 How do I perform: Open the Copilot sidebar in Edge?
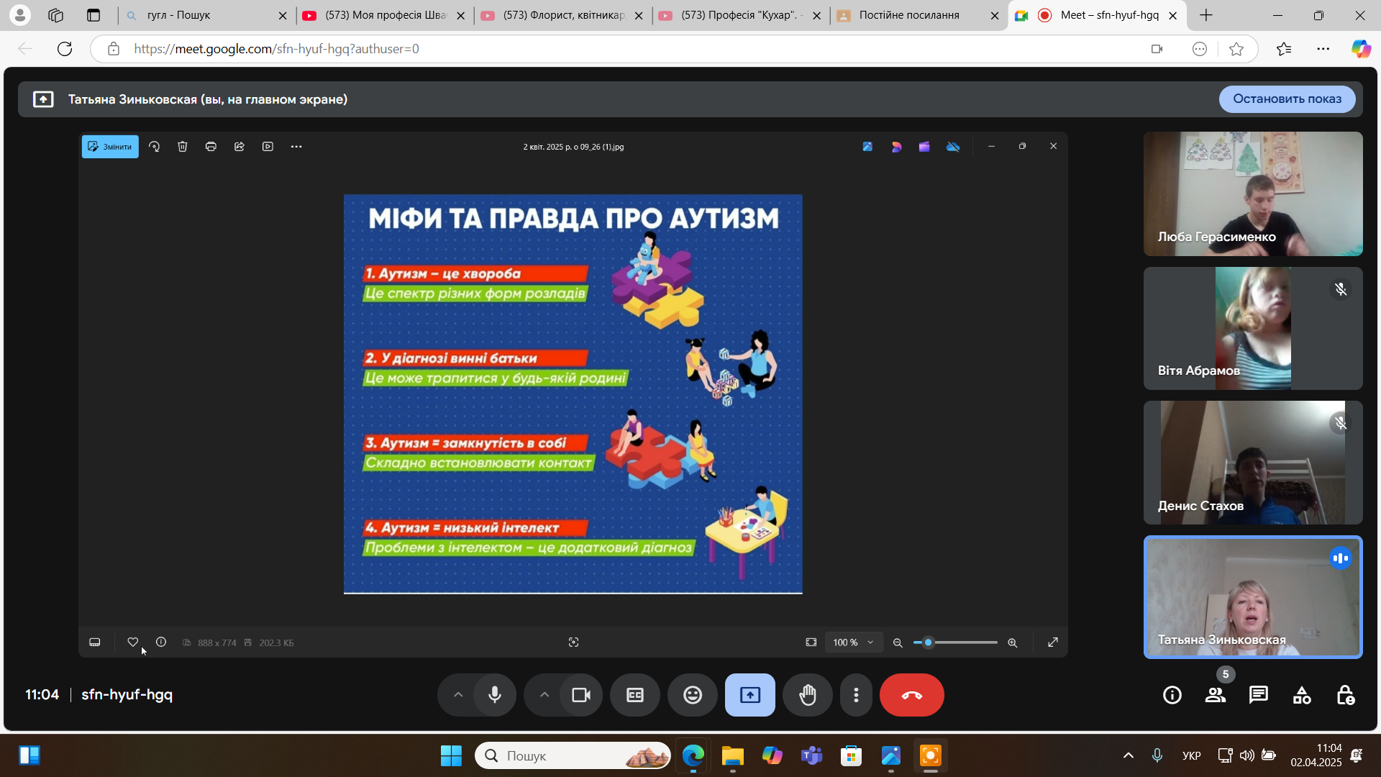coord(1361,49)
